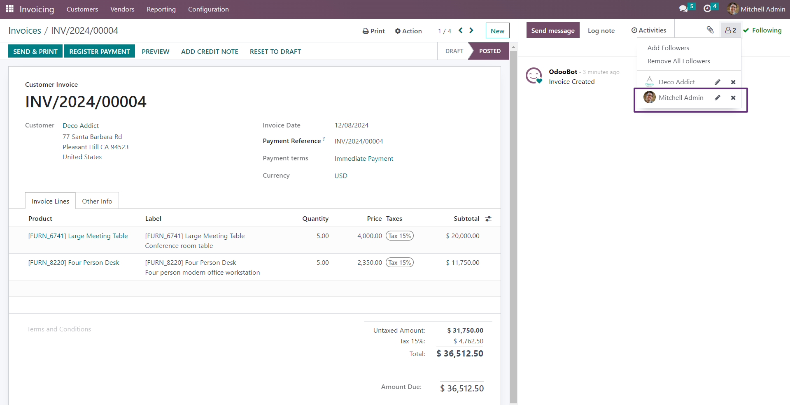Open Customers menu
The width and height of the screenshot is (790, 405).
[x=82, y=9]
